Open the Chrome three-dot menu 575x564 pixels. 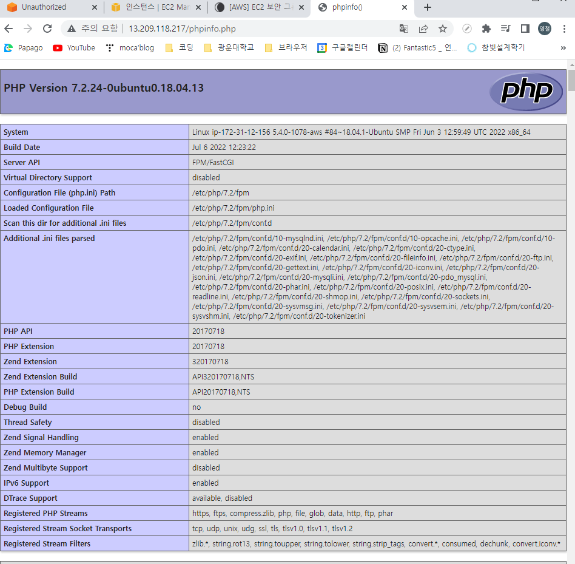click(564, 29)
